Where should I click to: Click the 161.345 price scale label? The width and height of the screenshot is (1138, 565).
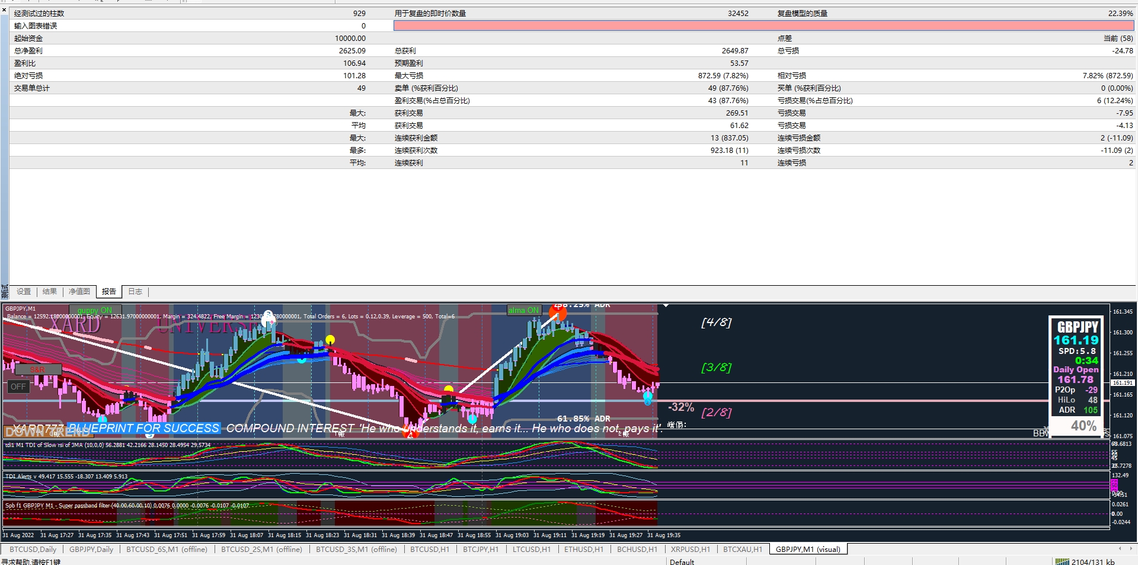(1123, 311)
